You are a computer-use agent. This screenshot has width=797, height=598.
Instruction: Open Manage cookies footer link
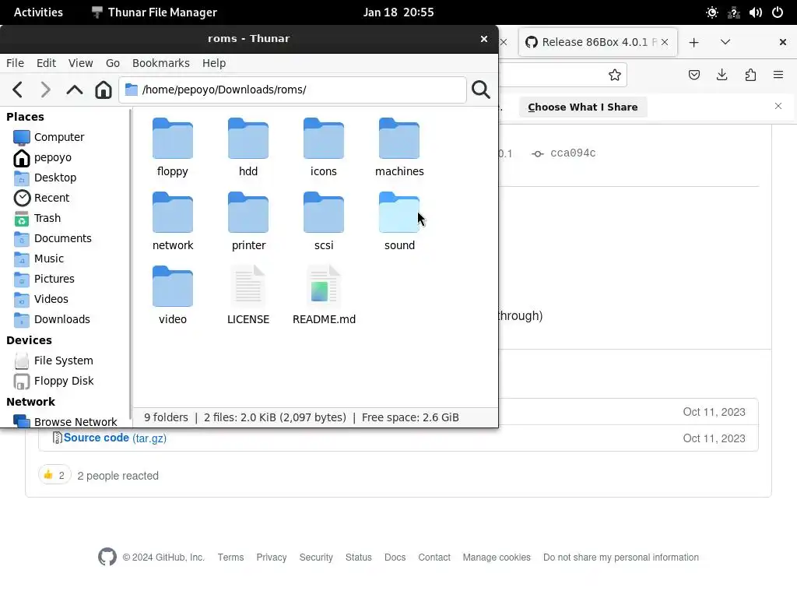[x=497, y=558]
